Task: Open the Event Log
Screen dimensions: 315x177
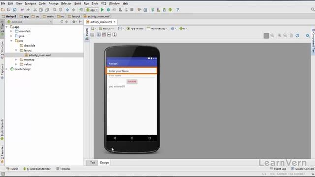Action: click(278, 169)
